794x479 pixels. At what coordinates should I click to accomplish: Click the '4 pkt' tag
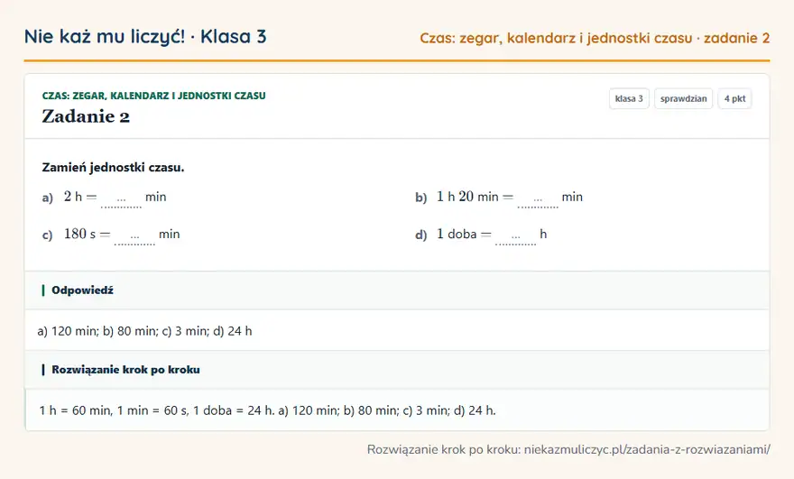pyautogui.click(x=734, y=98)
